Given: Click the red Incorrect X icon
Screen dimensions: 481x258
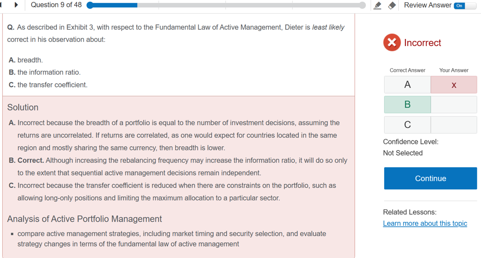Looking at the screenshot, I should coord(392,43).
